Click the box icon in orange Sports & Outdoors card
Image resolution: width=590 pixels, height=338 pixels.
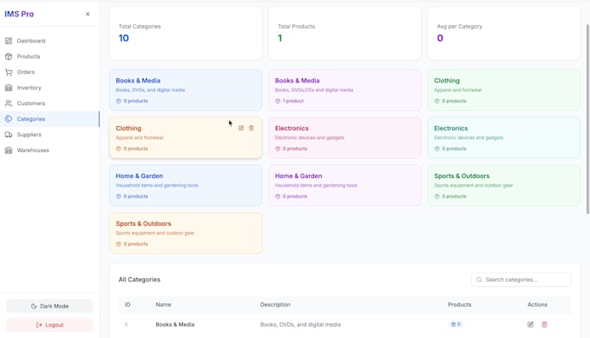click(x=119, y=244)
